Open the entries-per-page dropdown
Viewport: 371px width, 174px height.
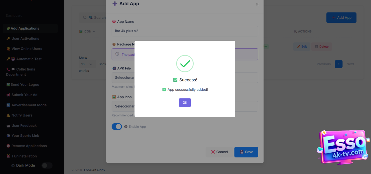87,64
